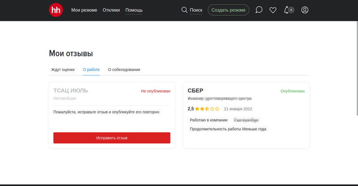
Task: Click Не опубликован status label
Action: click(x=156, y=91)
